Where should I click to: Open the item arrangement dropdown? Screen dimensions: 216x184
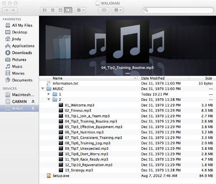(x=80, y=10)
